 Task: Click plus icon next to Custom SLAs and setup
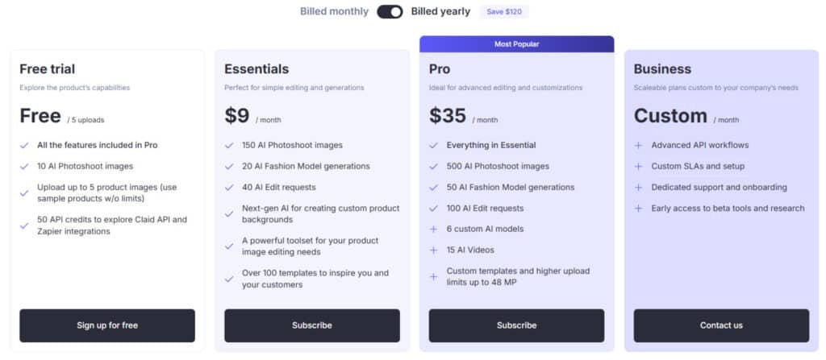click(639, 167)
